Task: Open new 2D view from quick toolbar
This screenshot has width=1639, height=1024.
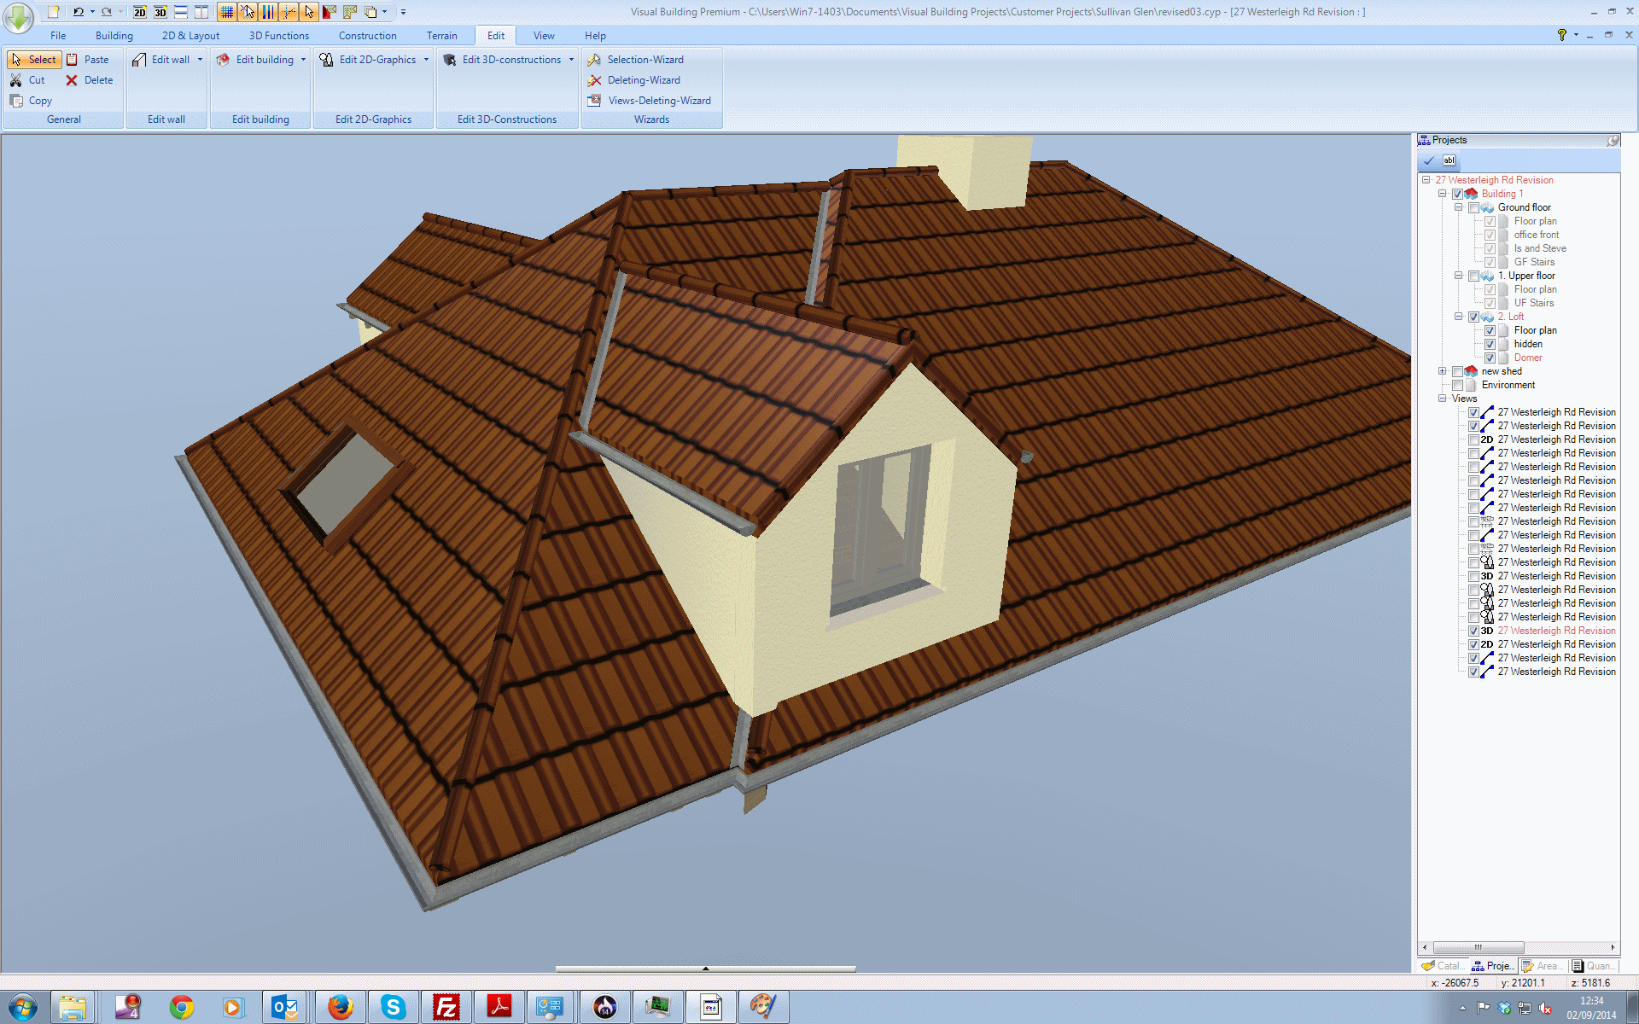Action: (139, 12)
